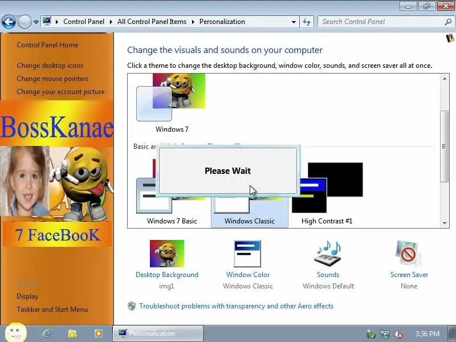Click the Desktop Background text link
The width and height of the screenshot is (456, 342).
[167, 275]
